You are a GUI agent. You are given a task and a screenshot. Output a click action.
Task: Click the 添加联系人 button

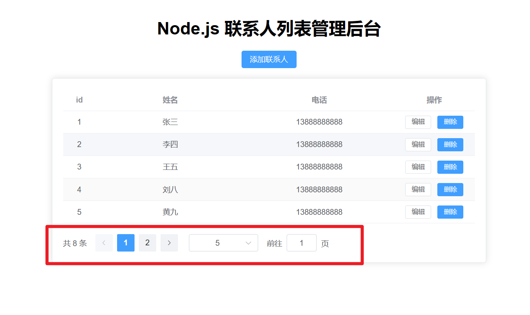[269, 59]
